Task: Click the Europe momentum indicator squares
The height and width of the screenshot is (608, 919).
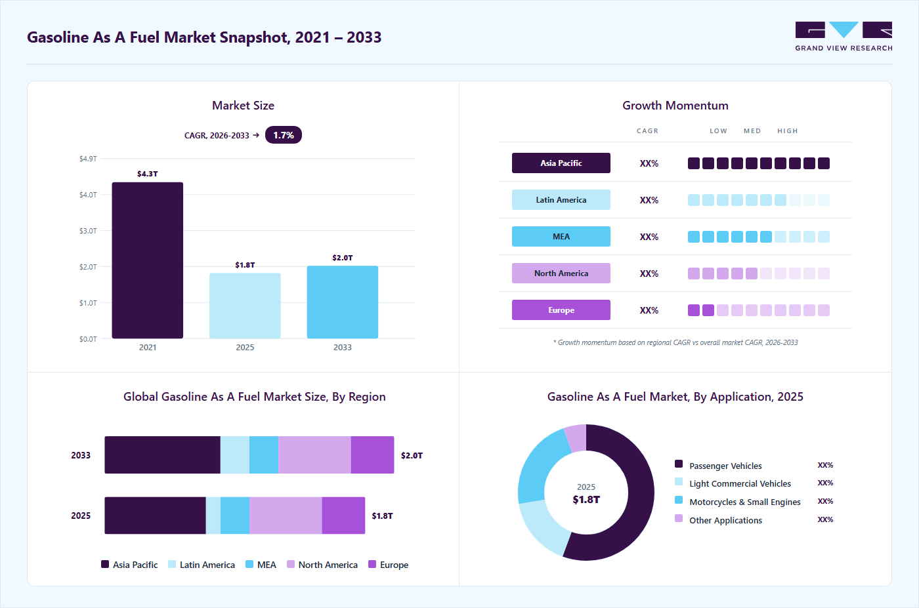Action: 759,310
